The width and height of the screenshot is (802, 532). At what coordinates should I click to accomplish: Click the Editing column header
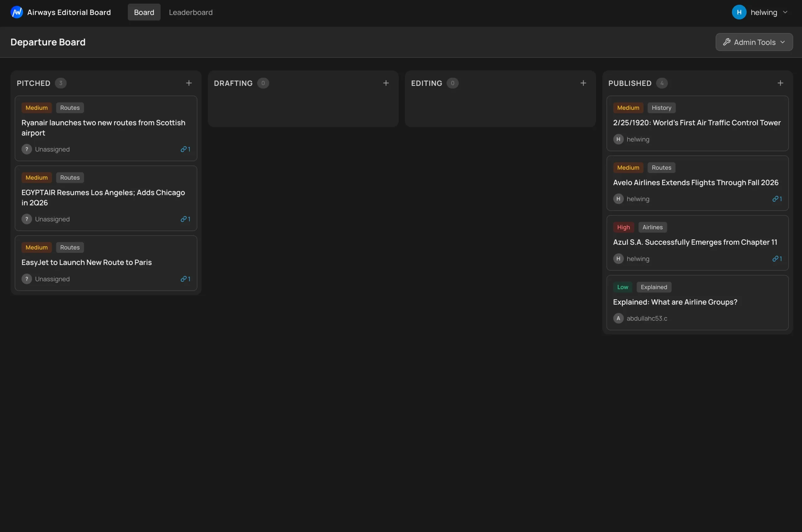[426, 83]
